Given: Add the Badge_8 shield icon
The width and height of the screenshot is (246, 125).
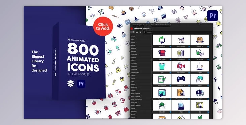Looking at the screenshot, I should point(200,40).
